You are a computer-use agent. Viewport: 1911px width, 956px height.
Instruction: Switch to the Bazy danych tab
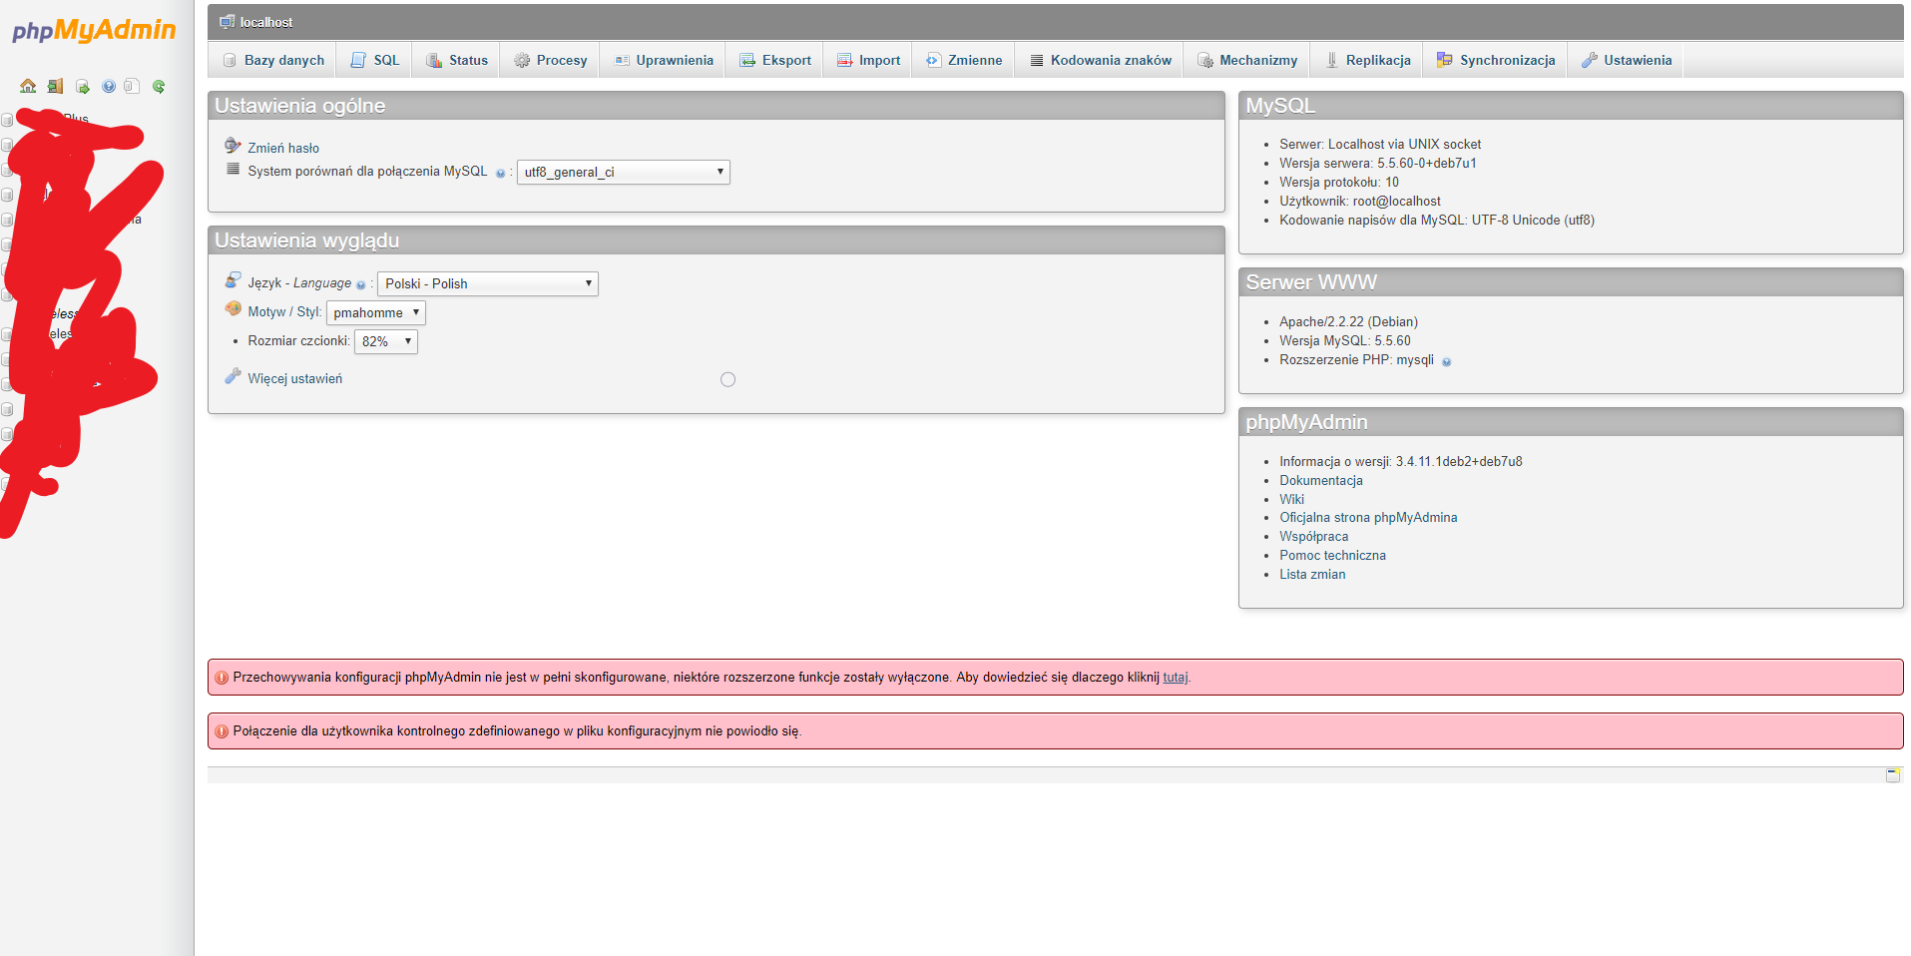coord(273,61)
